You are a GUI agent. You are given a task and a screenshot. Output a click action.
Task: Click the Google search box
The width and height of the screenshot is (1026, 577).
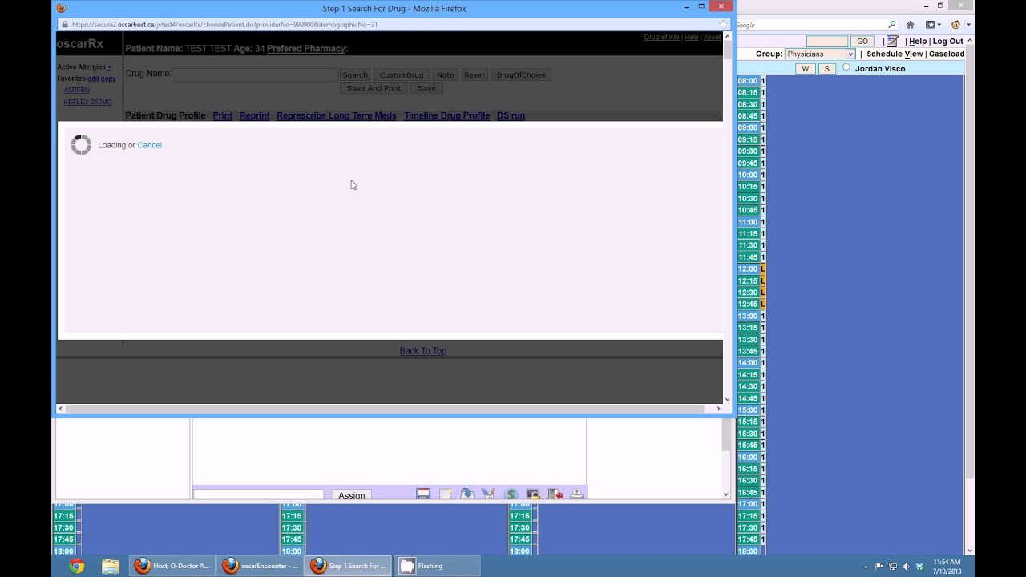[x=811, y=25]
